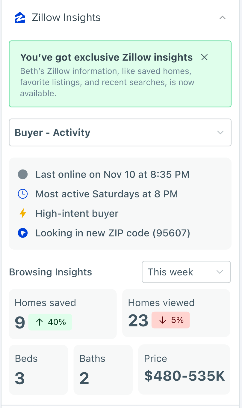
Task: Open the This week timeframe dropdown
Action: [186, 272]
